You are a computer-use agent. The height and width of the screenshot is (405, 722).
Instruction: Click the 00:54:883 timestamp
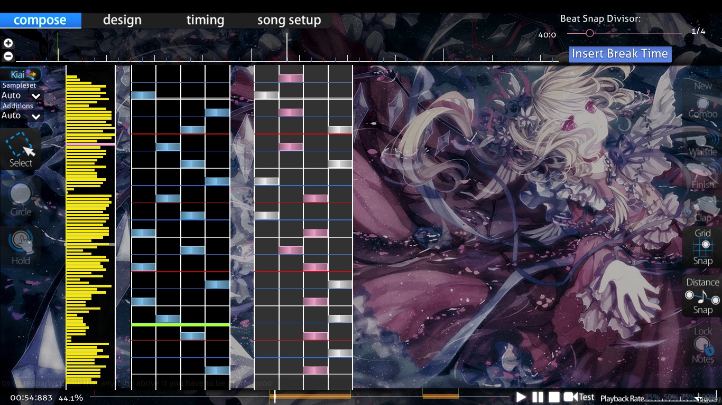[31, 398]
